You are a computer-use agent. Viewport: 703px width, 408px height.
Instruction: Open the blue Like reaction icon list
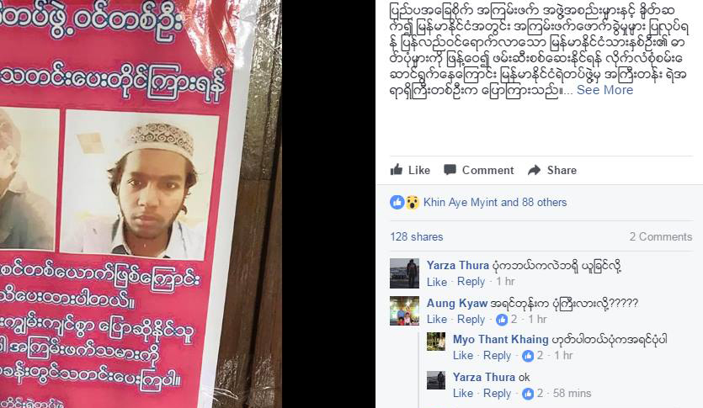[397, 203]
